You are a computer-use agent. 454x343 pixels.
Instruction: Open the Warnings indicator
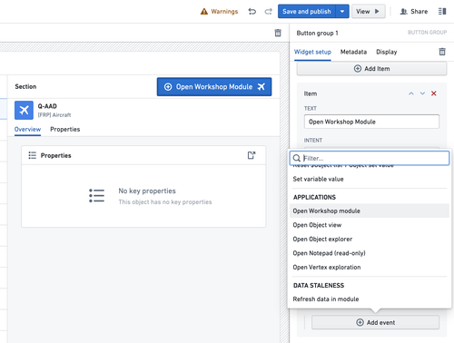click(219, 12)
